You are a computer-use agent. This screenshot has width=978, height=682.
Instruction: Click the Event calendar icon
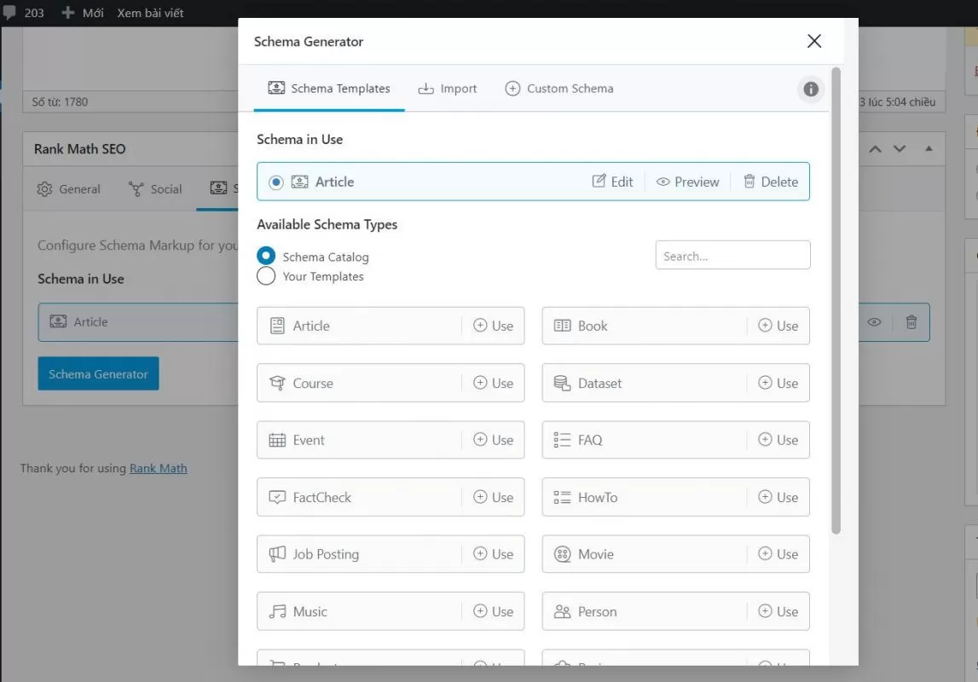277,440
